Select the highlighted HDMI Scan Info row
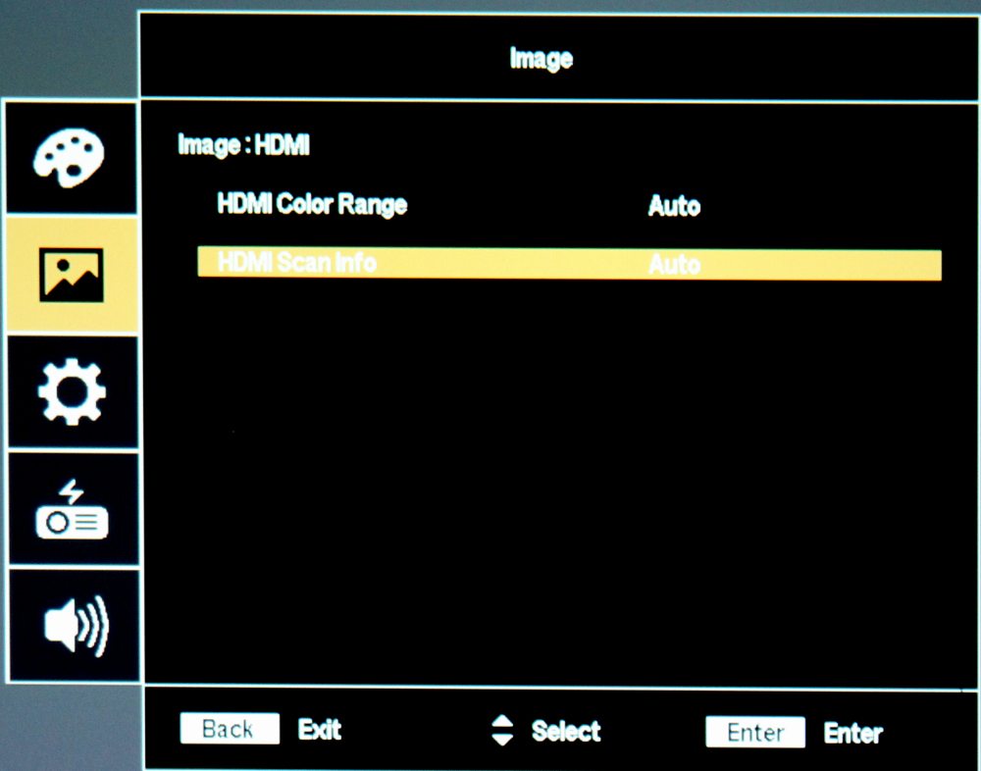 click(569, 264)
